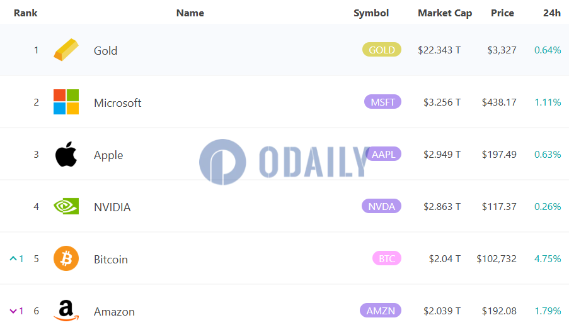Click the green rank-up arrow beside Bitcoin
The image size is (569, 325).
(x=13, y=258)
